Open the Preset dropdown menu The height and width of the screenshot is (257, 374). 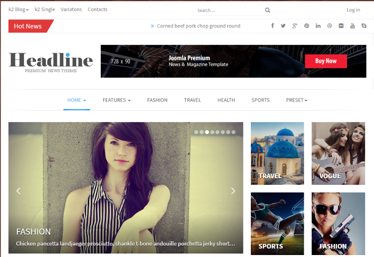296,100
